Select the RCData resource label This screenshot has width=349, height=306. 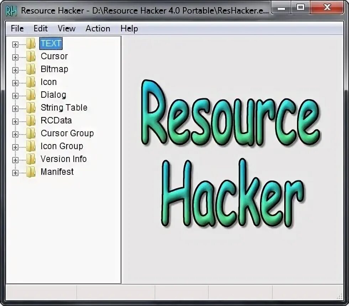point(56,121)
